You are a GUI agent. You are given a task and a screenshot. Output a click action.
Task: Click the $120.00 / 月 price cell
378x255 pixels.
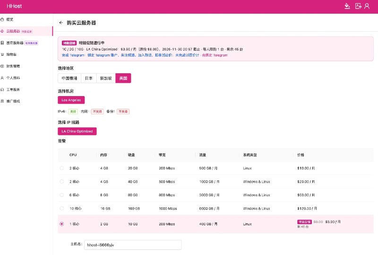[x=307, y=208]
